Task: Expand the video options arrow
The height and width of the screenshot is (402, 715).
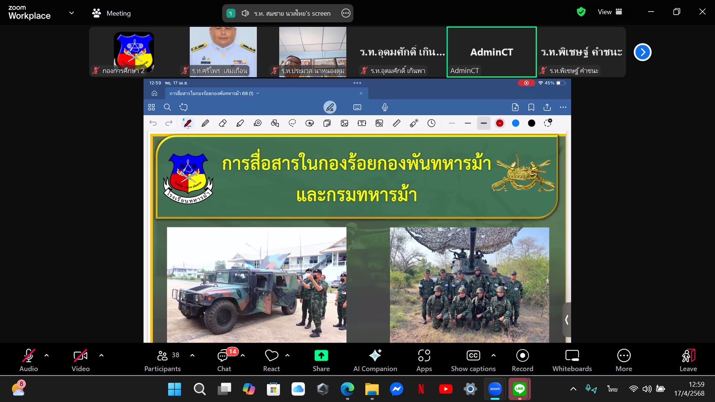Action: (101, 356)
